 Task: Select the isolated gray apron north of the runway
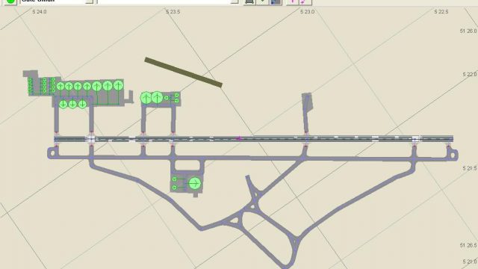[x=307, y=104]
